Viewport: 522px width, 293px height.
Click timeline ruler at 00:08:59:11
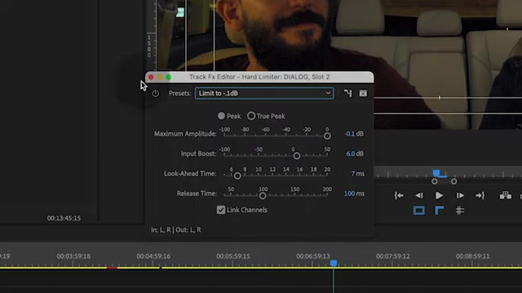click(x=473, y=256)
